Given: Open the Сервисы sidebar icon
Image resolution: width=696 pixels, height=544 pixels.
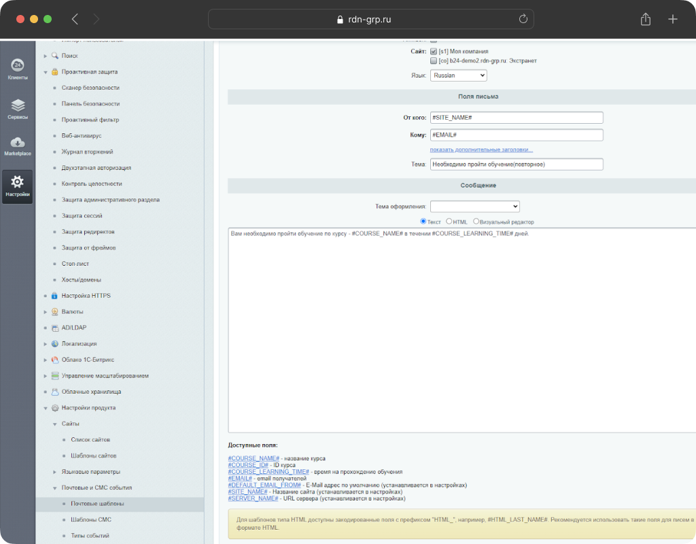Looking at the screenshot, I should tap(18, 108).
